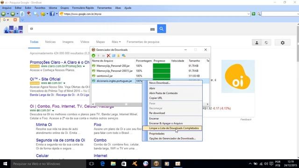This screenshot has width=299, height=168.
Task: Click the search engine selector icon
Action: click(259, 14)
